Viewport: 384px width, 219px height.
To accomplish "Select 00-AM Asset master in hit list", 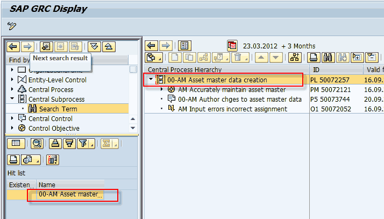I will pos(70,194).
